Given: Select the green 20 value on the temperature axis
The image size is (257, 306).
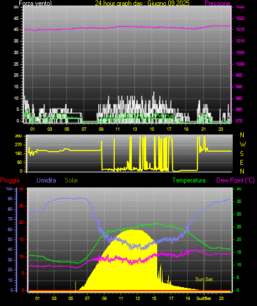Looking at the screenshot, I should click(x=239, y=239).
